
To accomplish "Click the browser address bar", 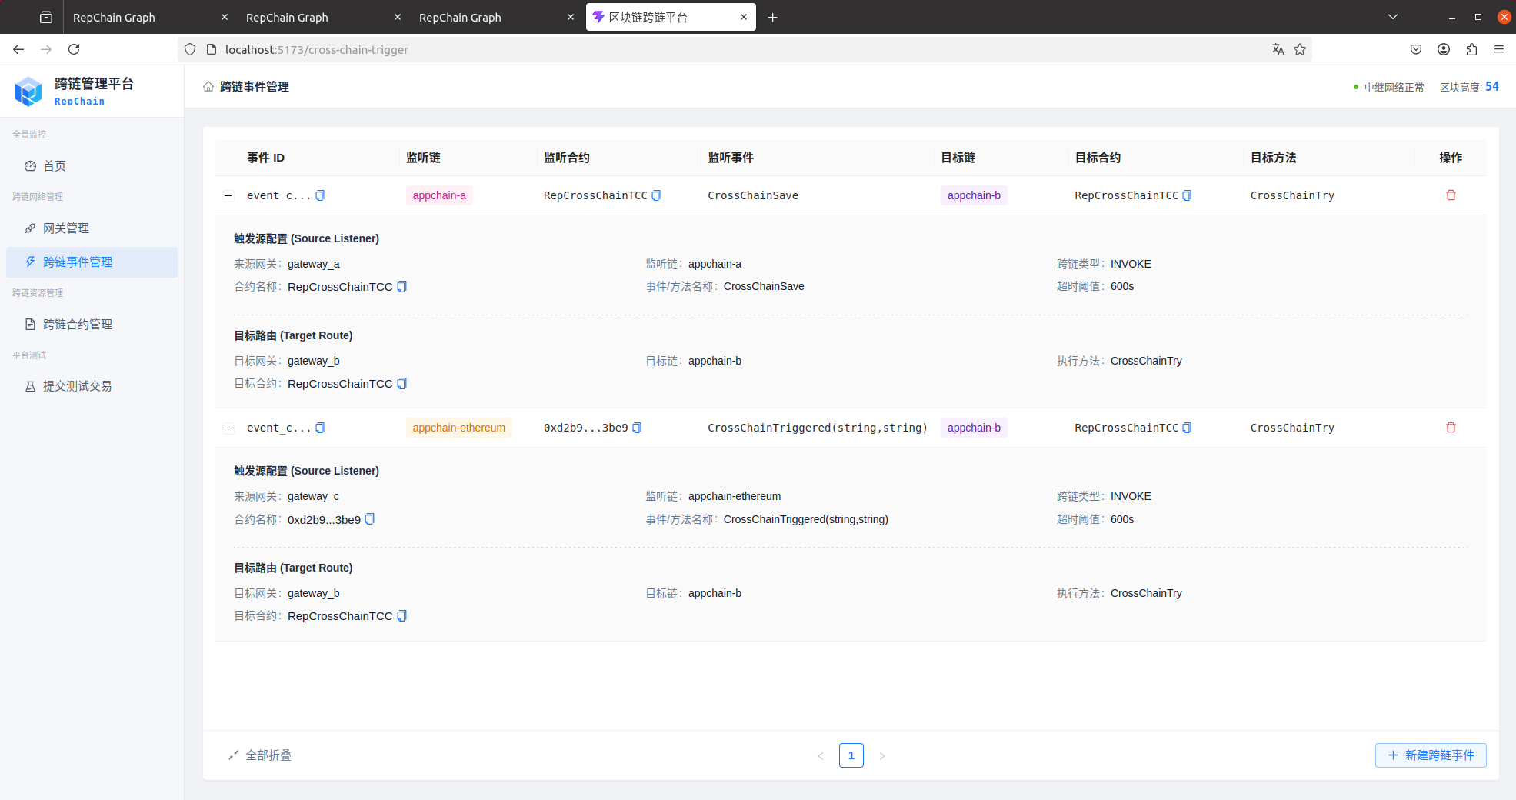I will click(745, 49).
